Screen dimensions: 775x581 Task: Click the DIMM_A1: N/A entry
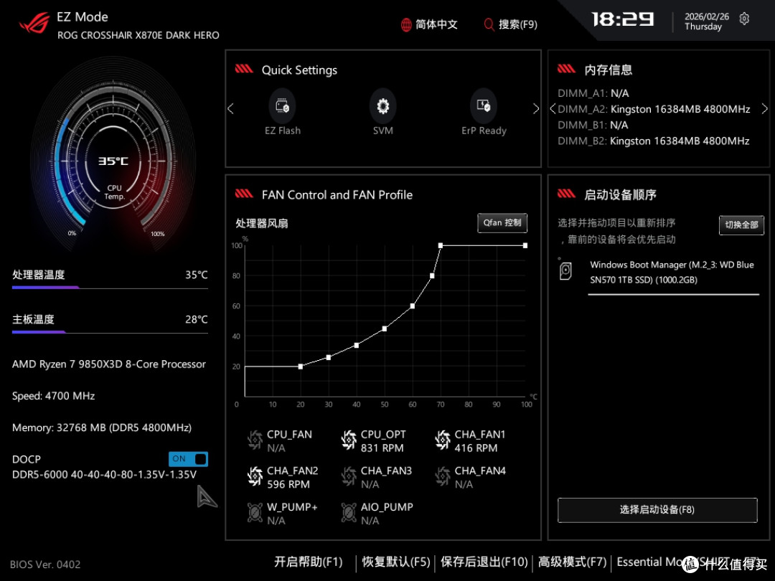coord(593,93)
